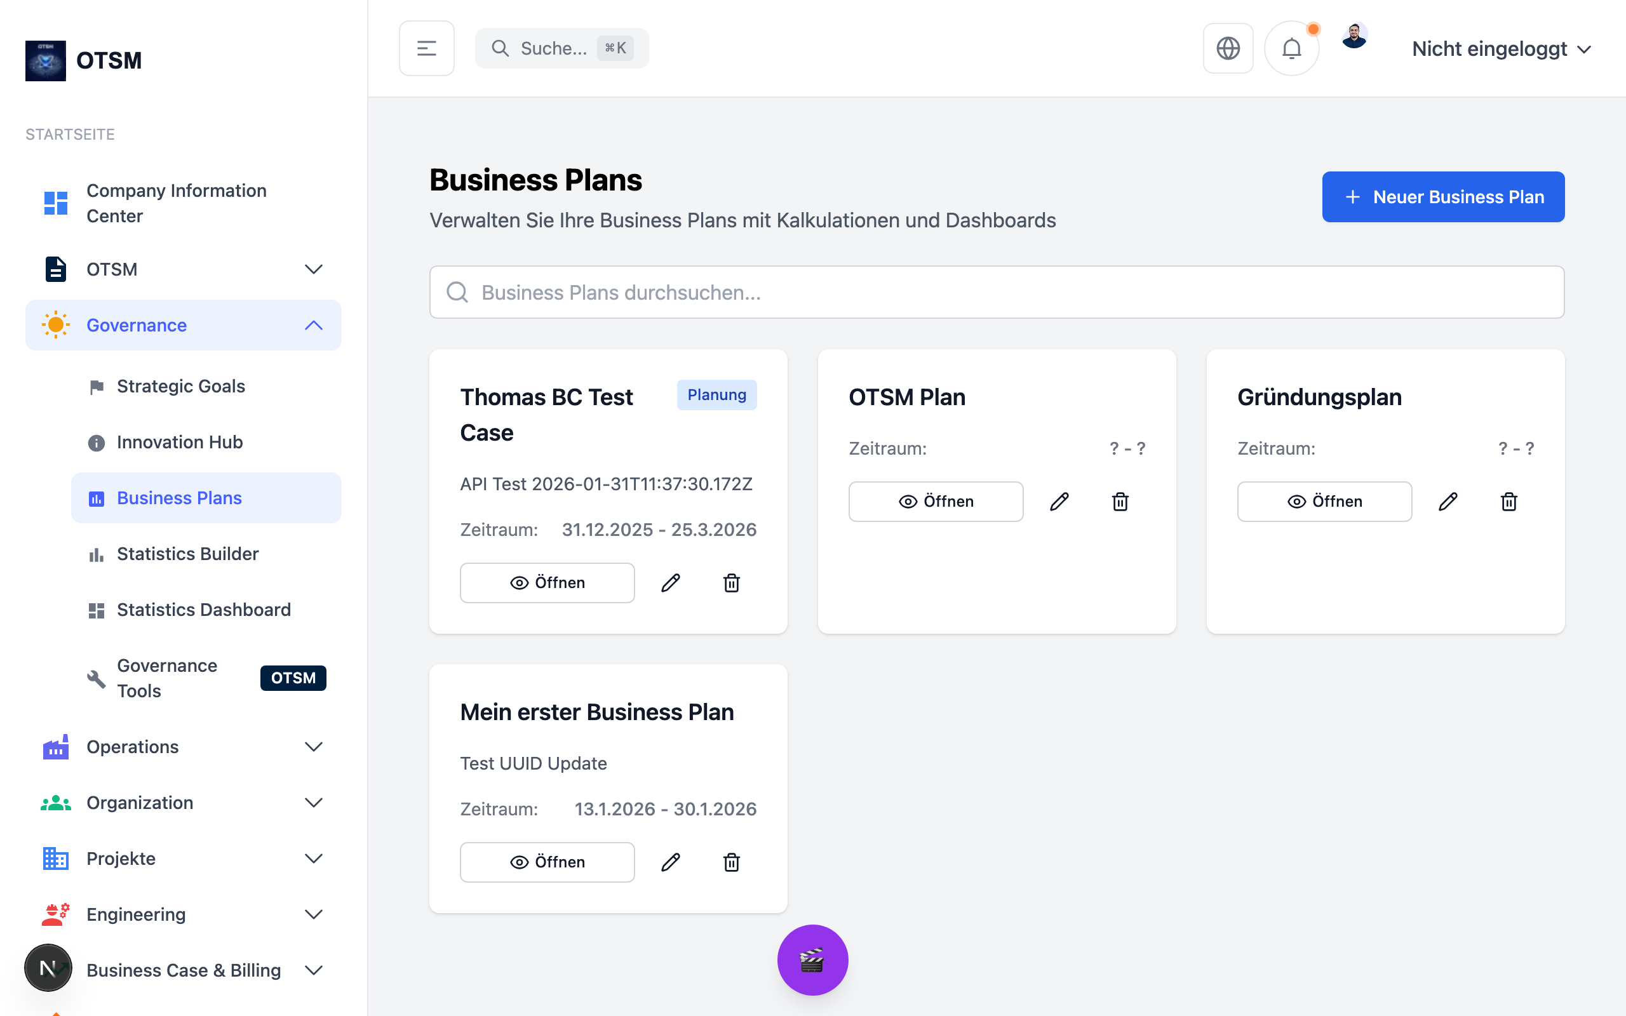The image size is (1626, 1016).
Task: Open the Gründungsplan with Öffnen button
Action: [1324, 501]
